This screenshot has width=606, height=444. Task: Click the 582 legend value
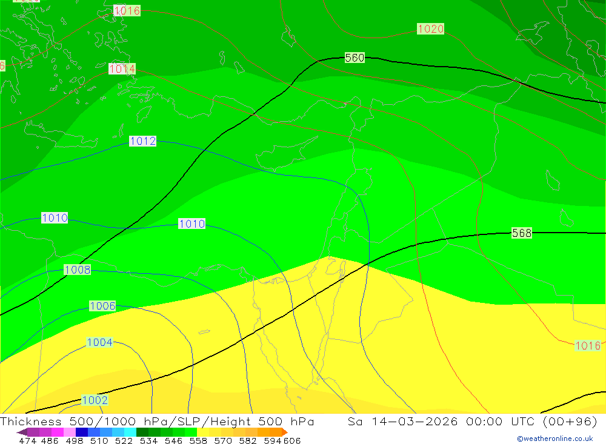pos(248,440)
